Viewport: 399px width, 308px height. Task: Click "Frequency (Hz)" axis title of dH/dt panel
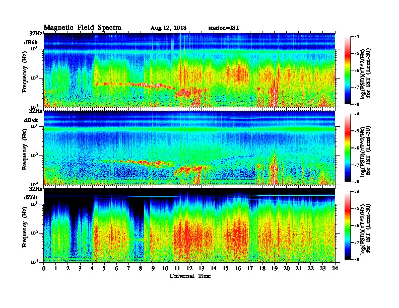pyautogui.click(x=24, y=72)
